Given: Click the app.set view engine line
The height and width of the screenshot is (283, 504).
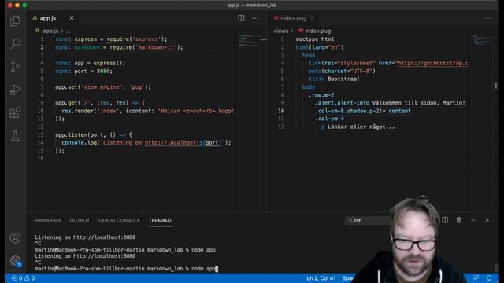Looking at the screenshot, I should click(103, 87).
